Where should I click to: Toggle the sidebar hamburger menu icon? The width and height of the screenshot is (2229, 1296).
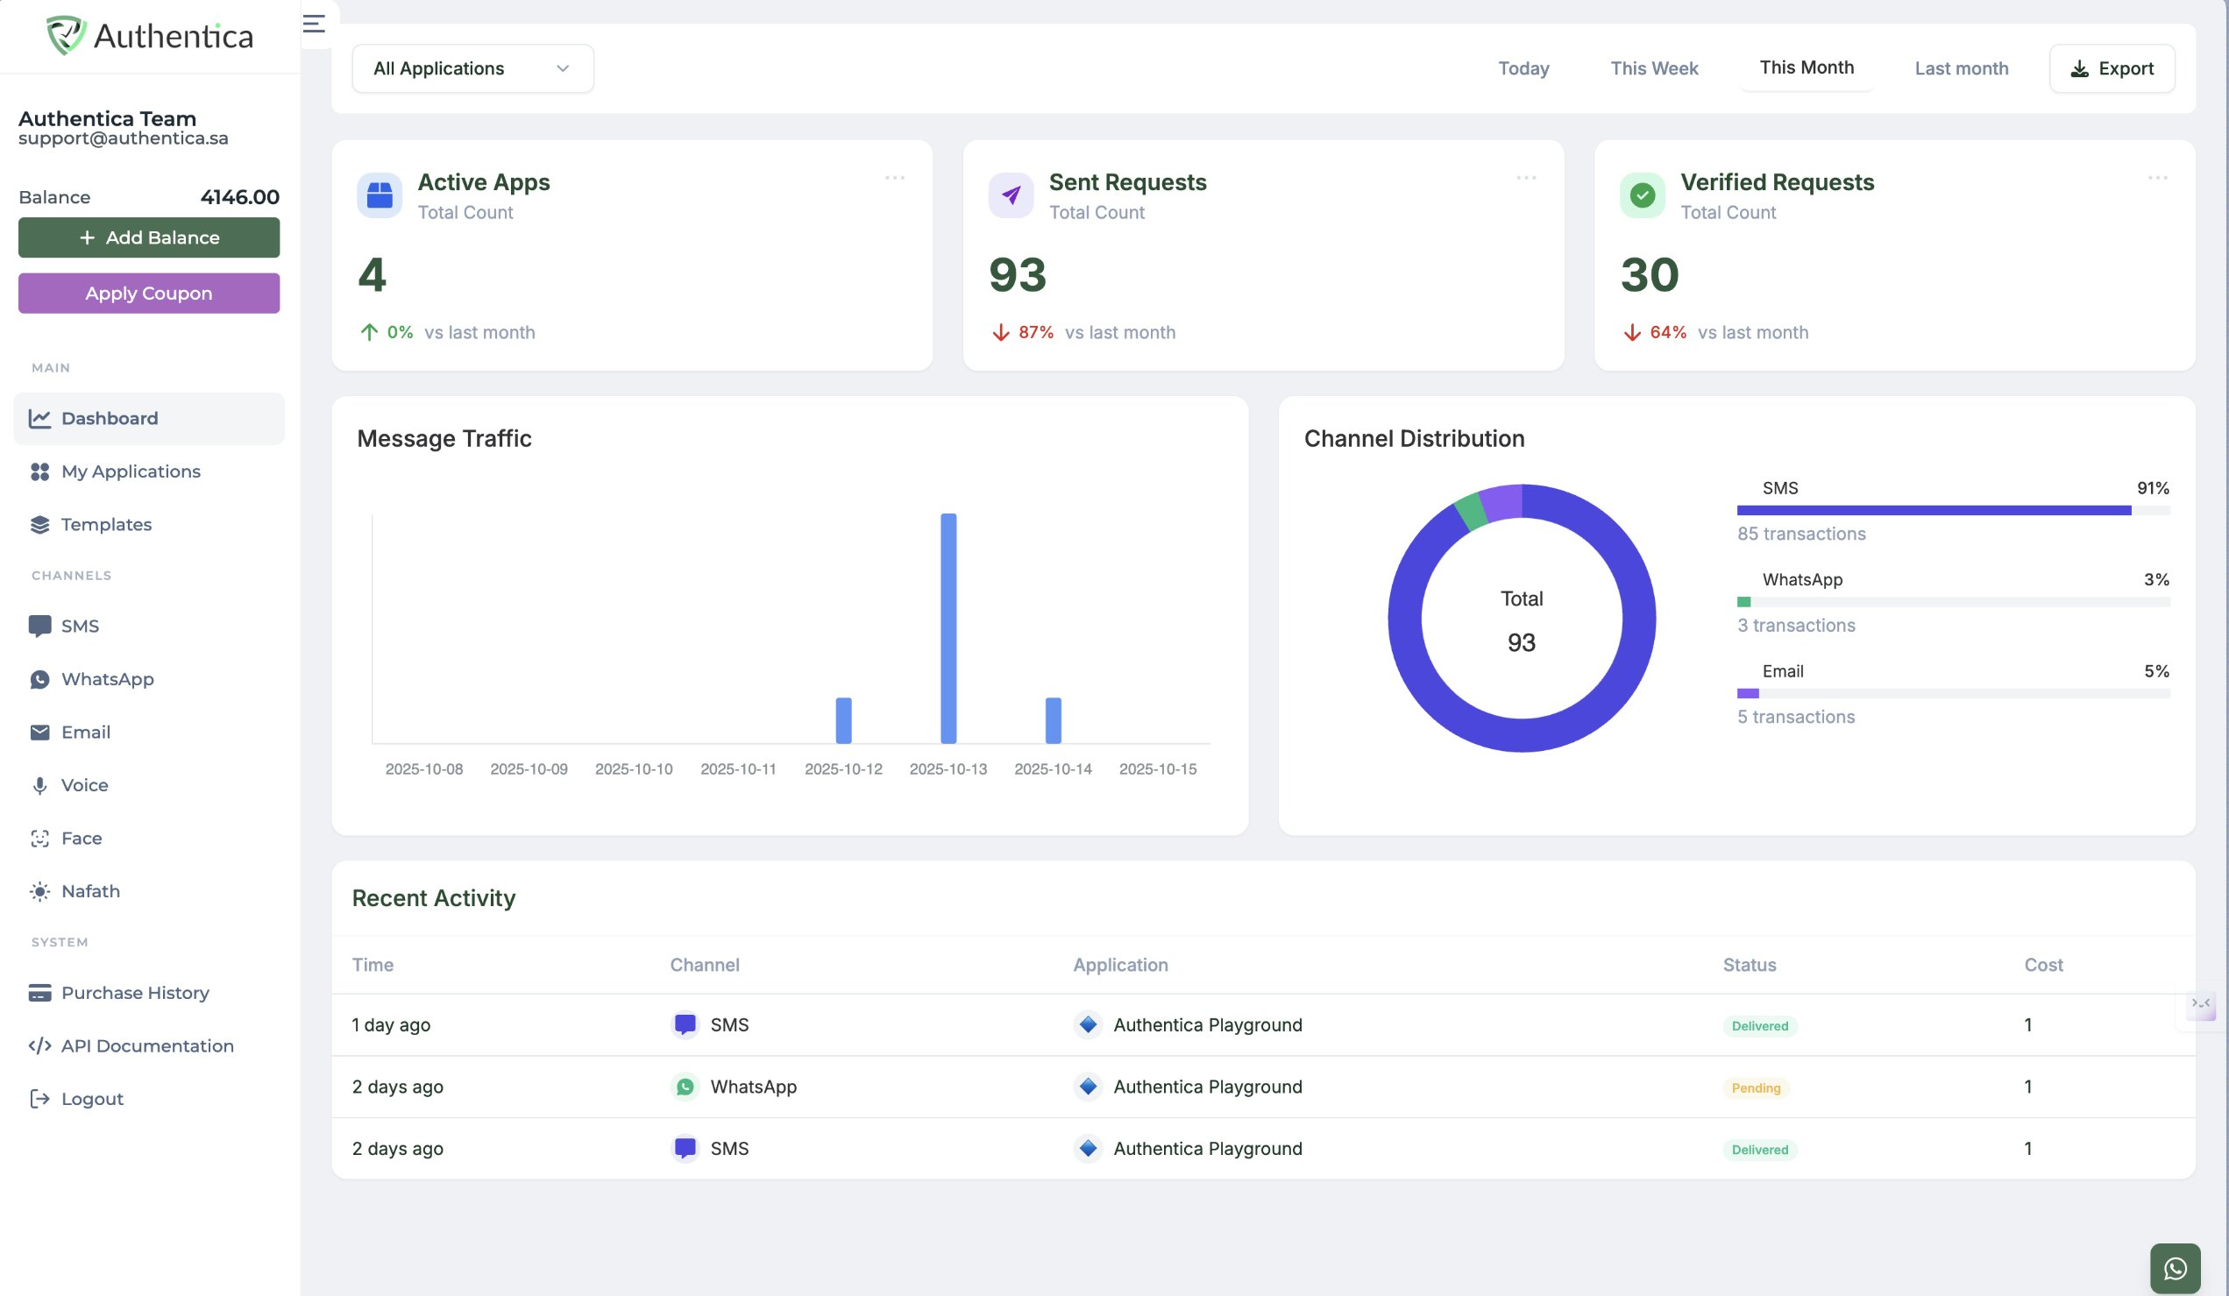click(314, 24)
